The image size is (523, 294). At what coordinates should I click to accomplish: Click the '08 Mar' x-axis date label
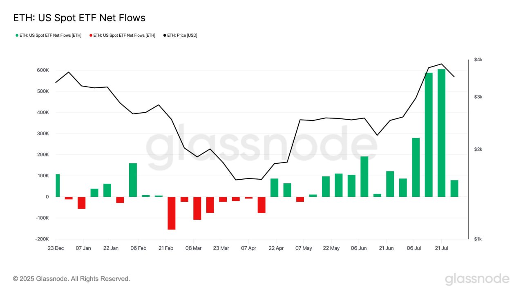tap(193, 248)
